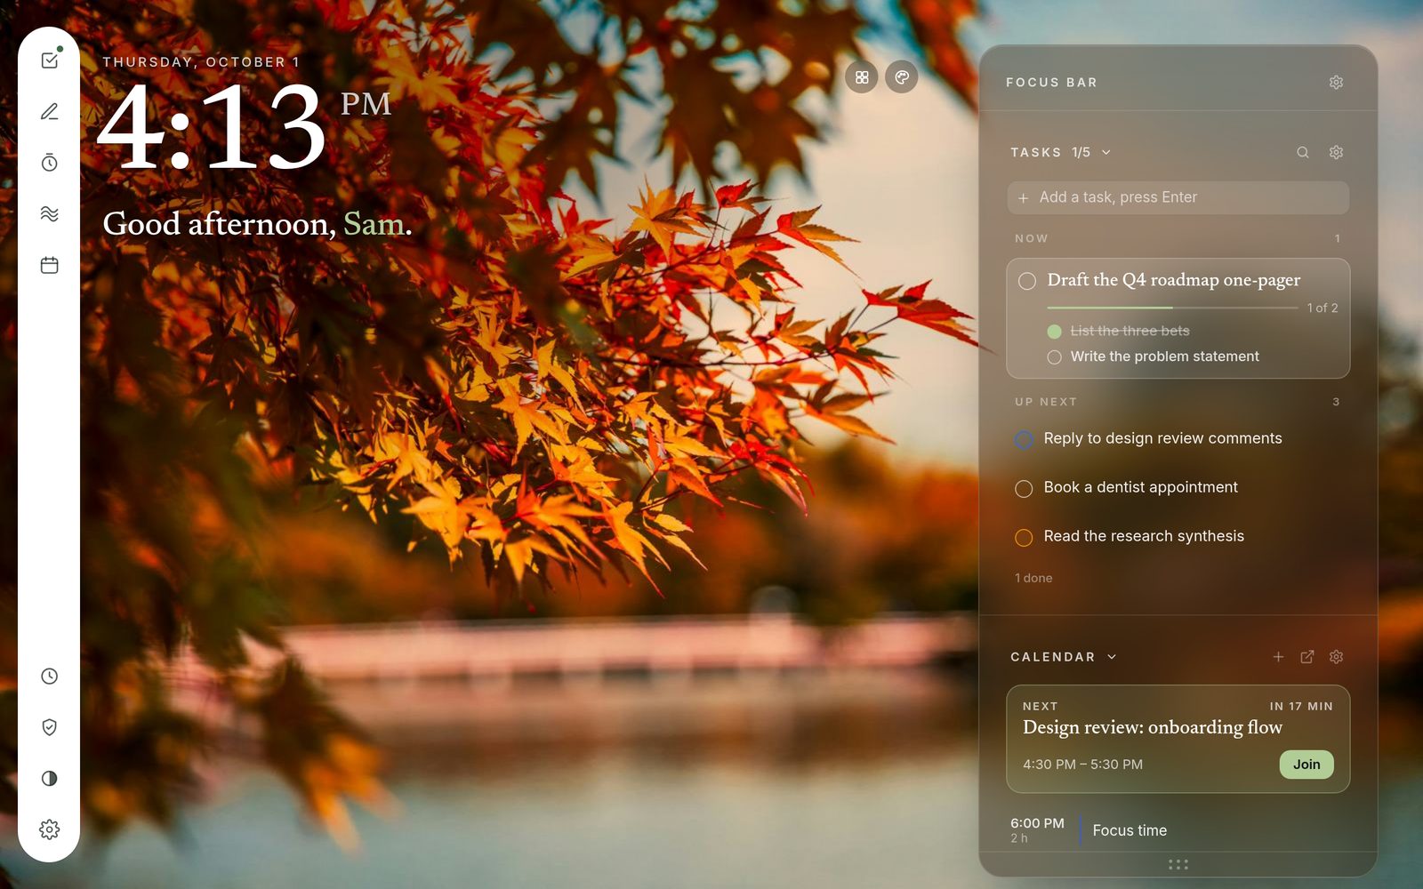Click the NOW section header
The image size is (1423, 889).
click(1032, 238)
